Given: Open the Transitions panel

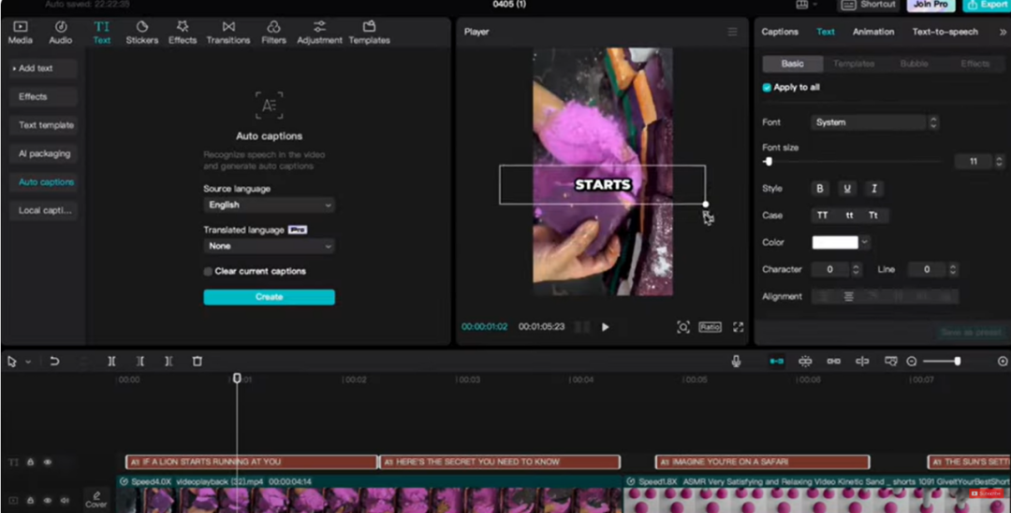Looking at the screenshot, I should (x=228, y=33).
